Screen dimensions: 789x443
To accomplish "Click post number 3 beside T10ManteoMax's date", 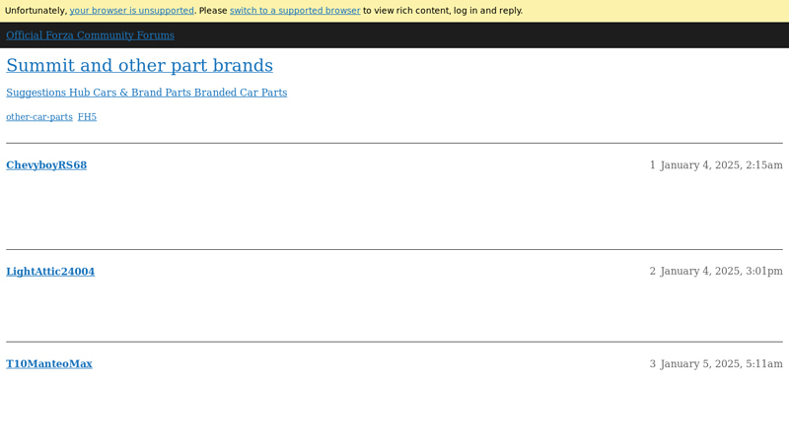I will click(652, 364).
